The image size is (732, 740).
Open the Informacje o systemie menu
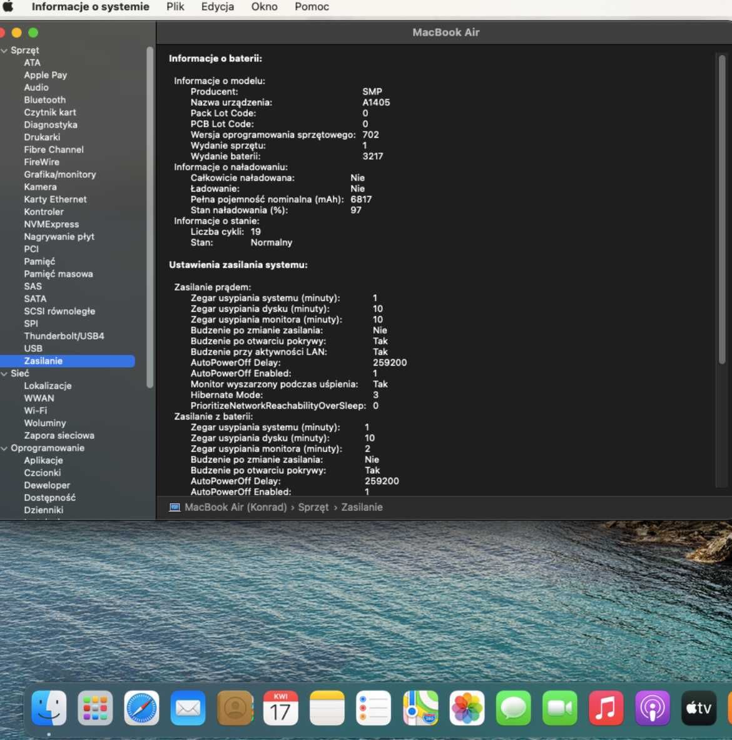click(x=91, y=7)
